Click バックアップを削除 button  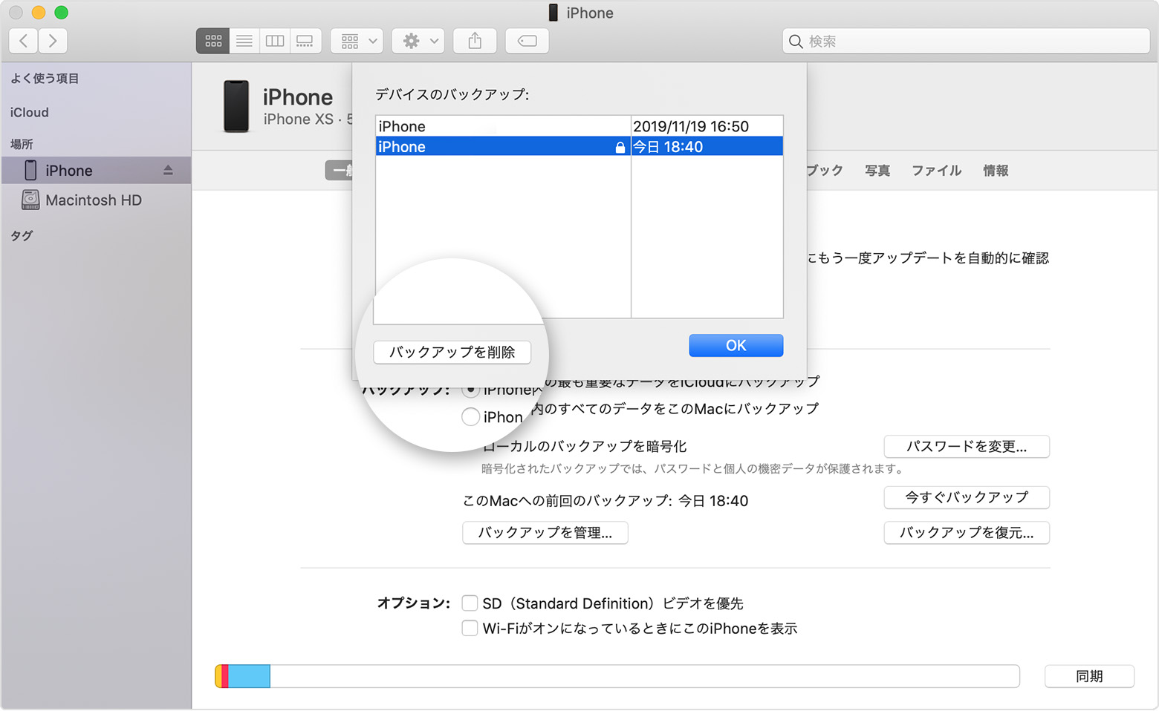(x=452, y=352)
